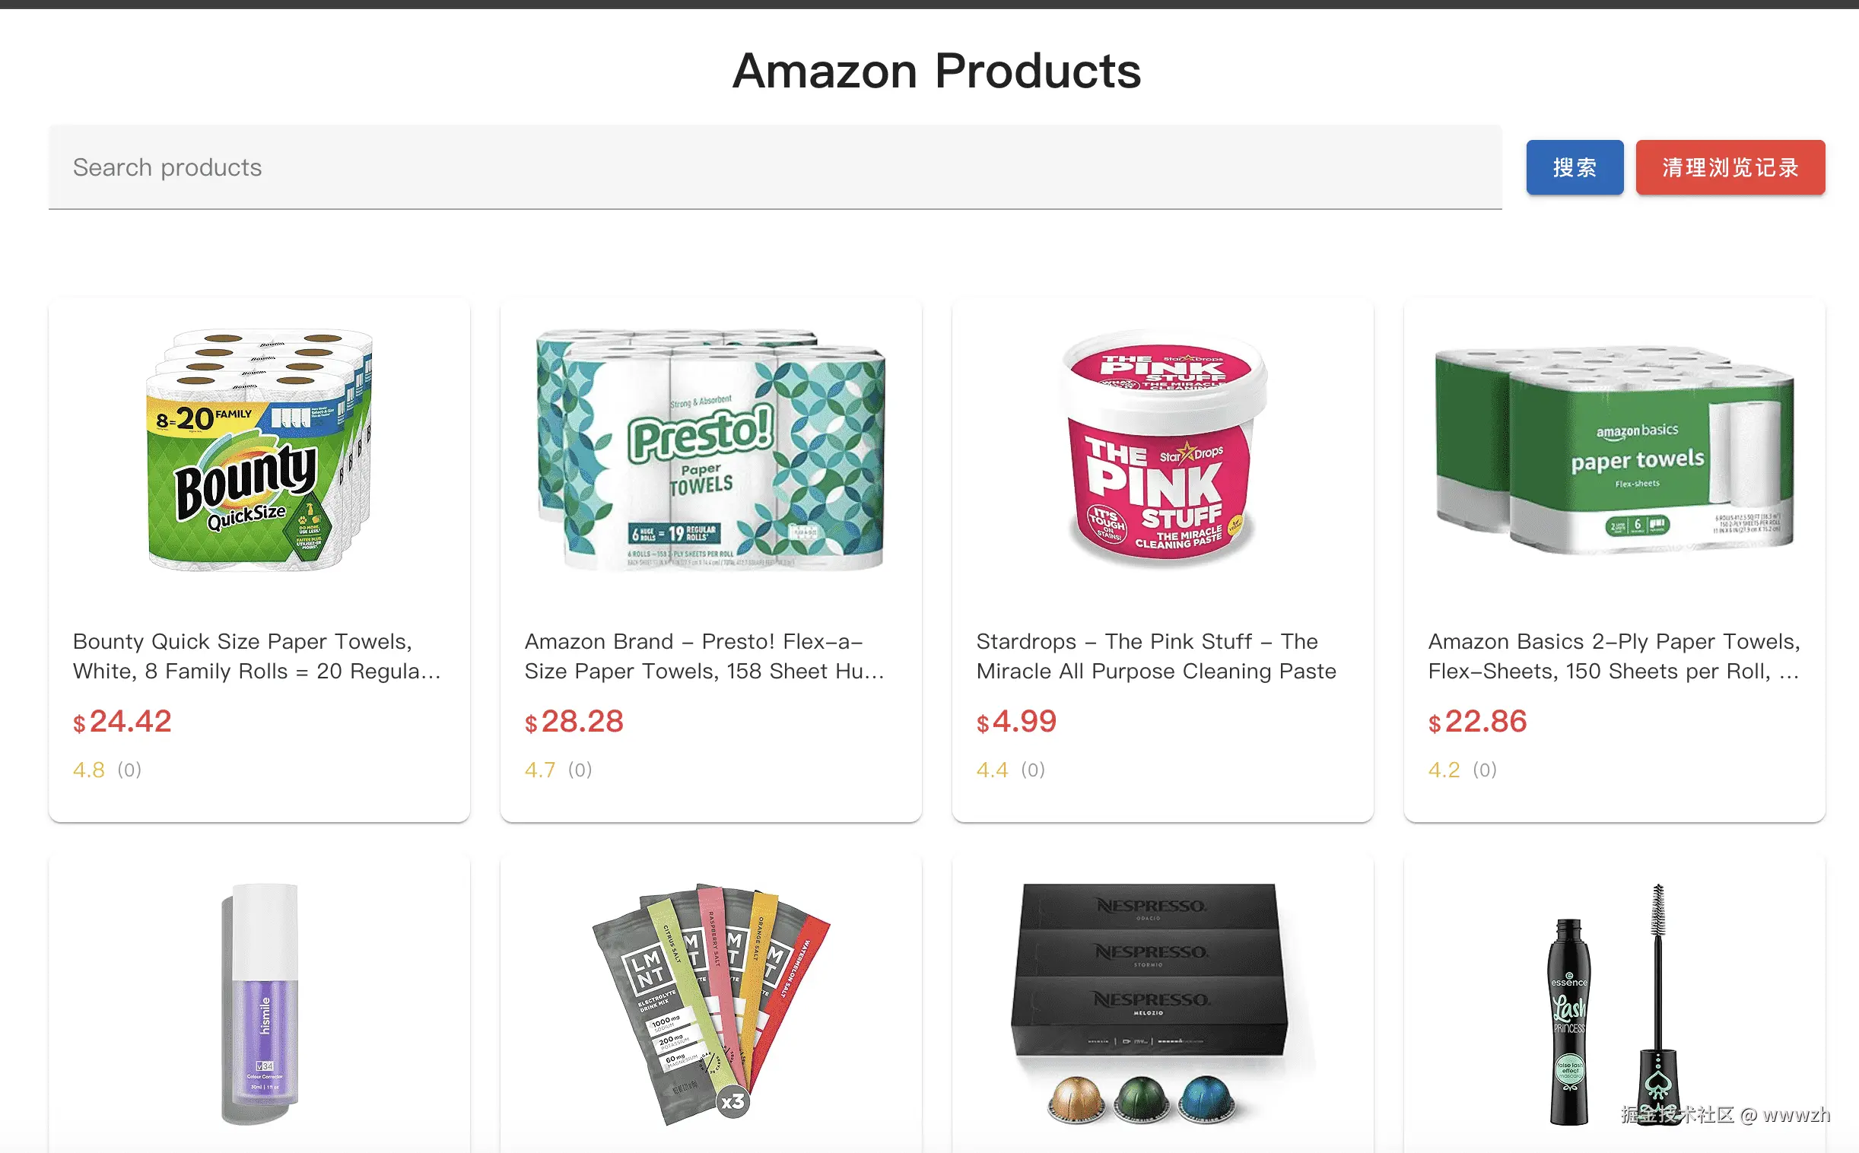This screenshot has height=1153, width=1859.
Task: Click the $24.42 price on Bounty card
Action: (122, 722)
